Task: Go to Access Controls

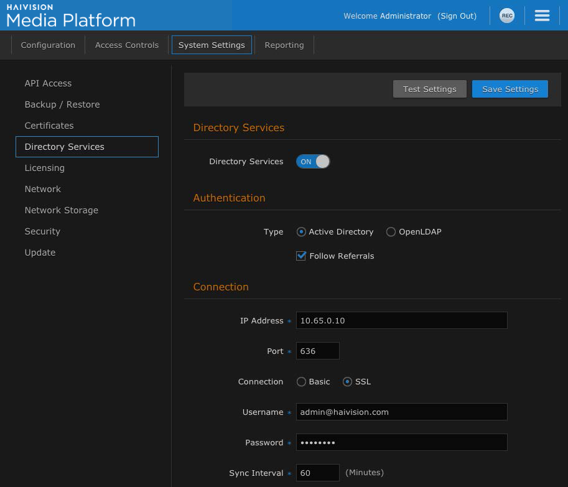Action: point(126,45)
